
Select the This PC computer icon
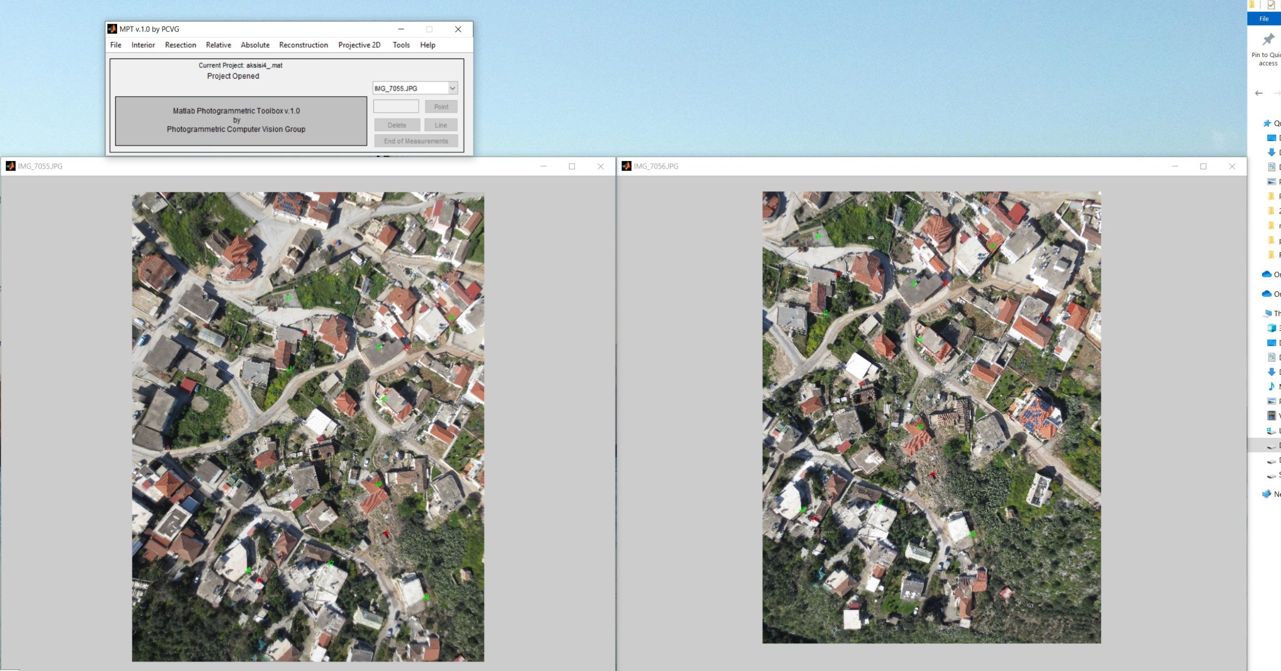(x=1267, y=313)
